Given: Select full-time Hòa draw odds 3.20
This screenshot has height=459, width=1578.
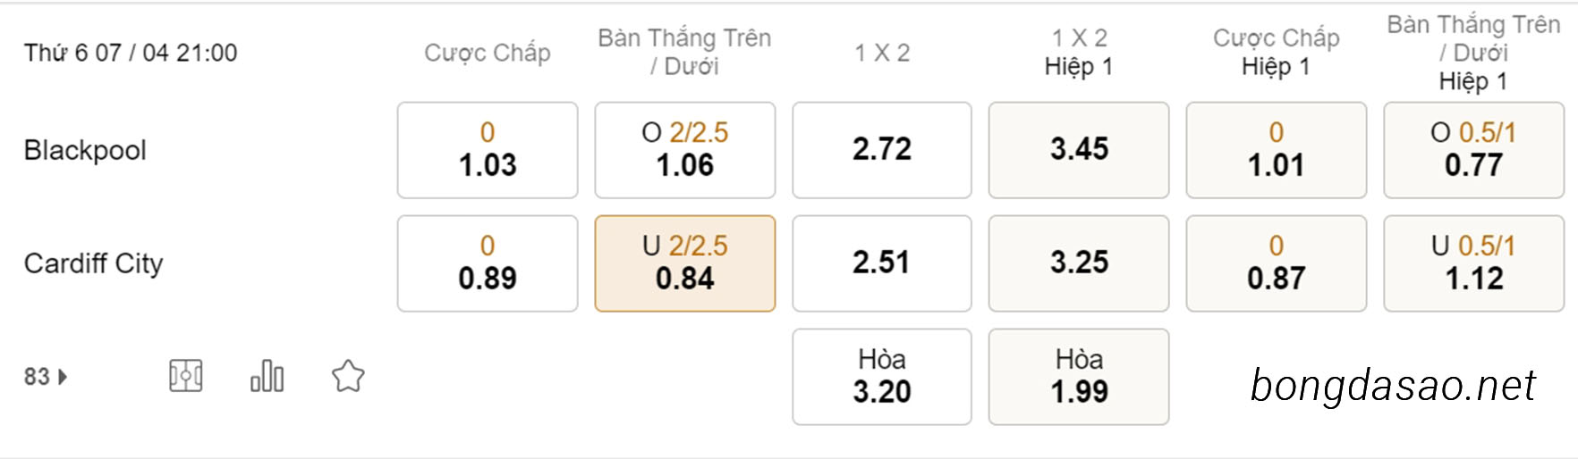Looking at the screenshot, I should pos(882,377).
